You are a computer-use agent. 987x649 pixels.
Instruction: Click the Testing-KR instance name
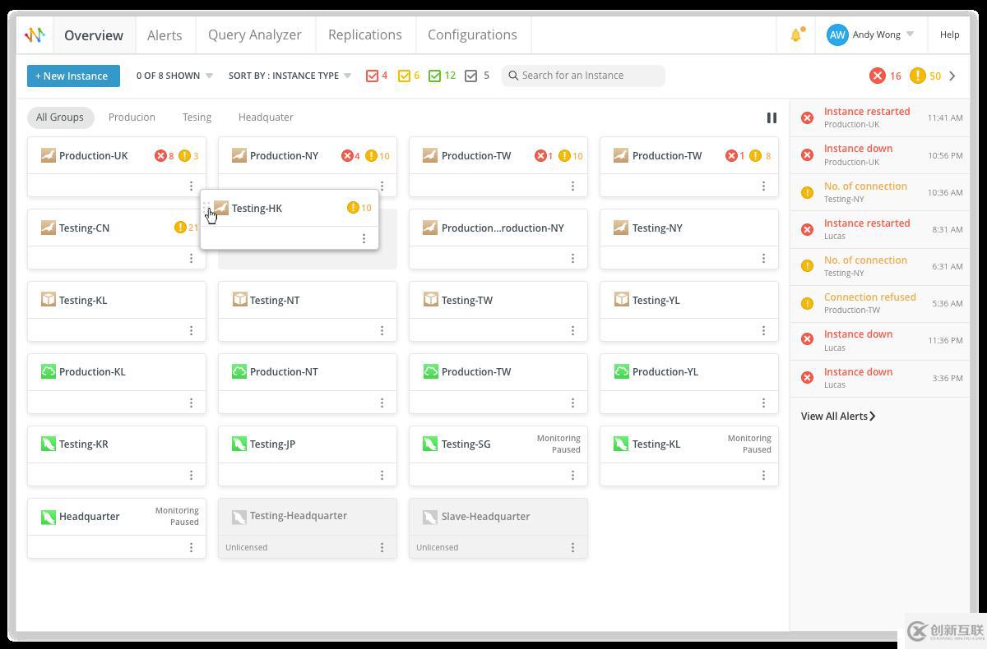(83, 444)
